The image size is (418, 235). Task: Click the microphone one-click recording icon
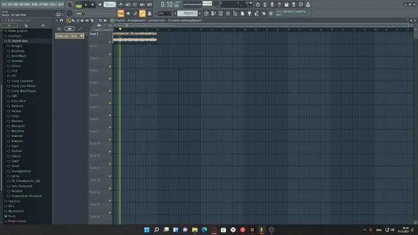(272, 5)
